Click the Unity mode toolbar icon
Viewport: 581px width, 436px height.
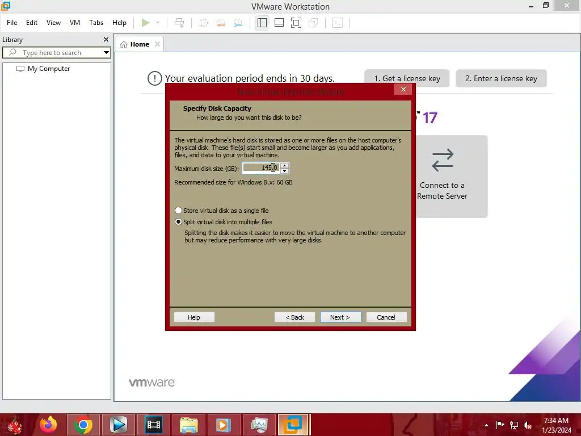313,23
